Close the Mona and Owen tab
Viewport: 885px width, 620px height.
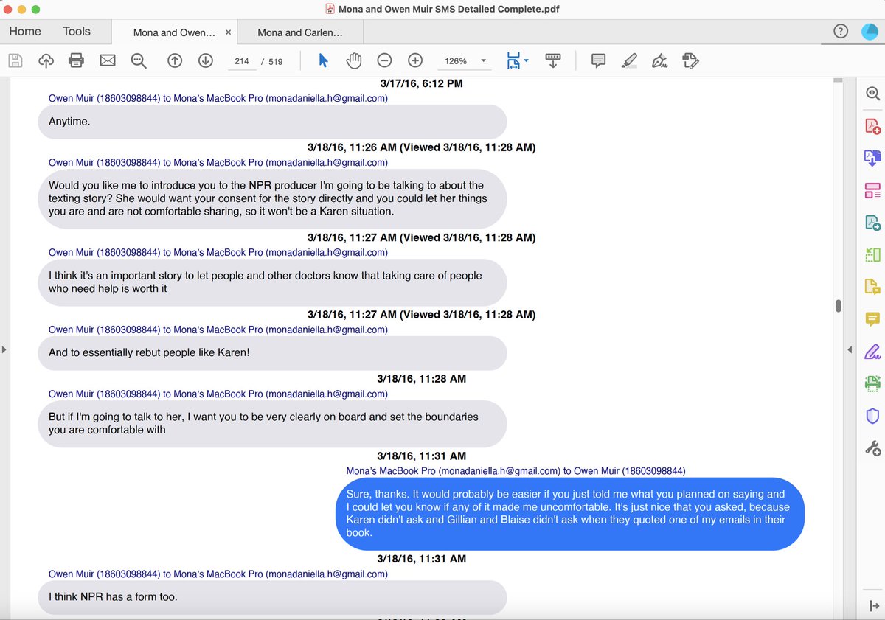pos(228,32)
